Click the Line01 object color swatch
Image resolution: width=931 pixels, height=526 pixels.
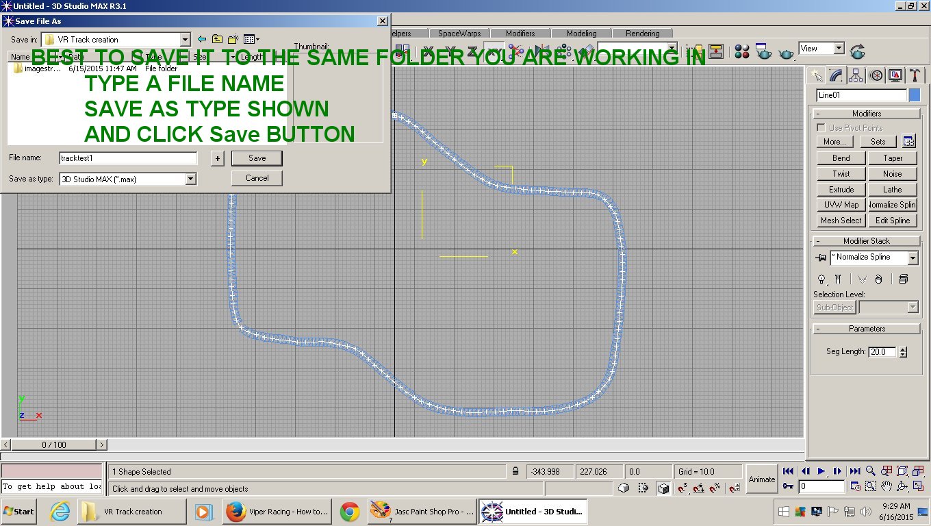pyautogui.click(x=915, y=95)
